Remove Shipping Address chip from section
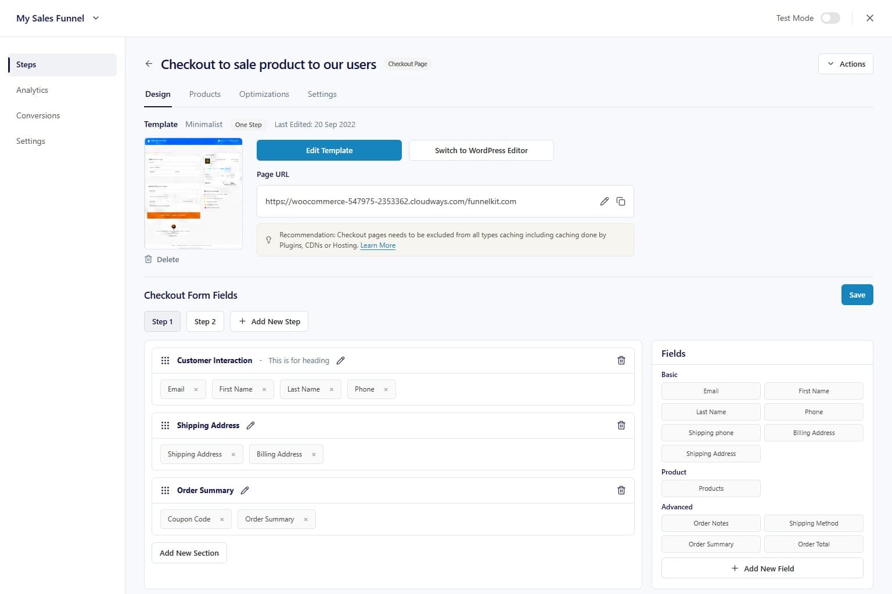The width and height of the screenshot is (892, 594). point(233,455)
